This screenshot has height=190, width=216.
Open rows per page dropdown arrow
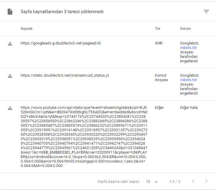click(x=156, y=182)
